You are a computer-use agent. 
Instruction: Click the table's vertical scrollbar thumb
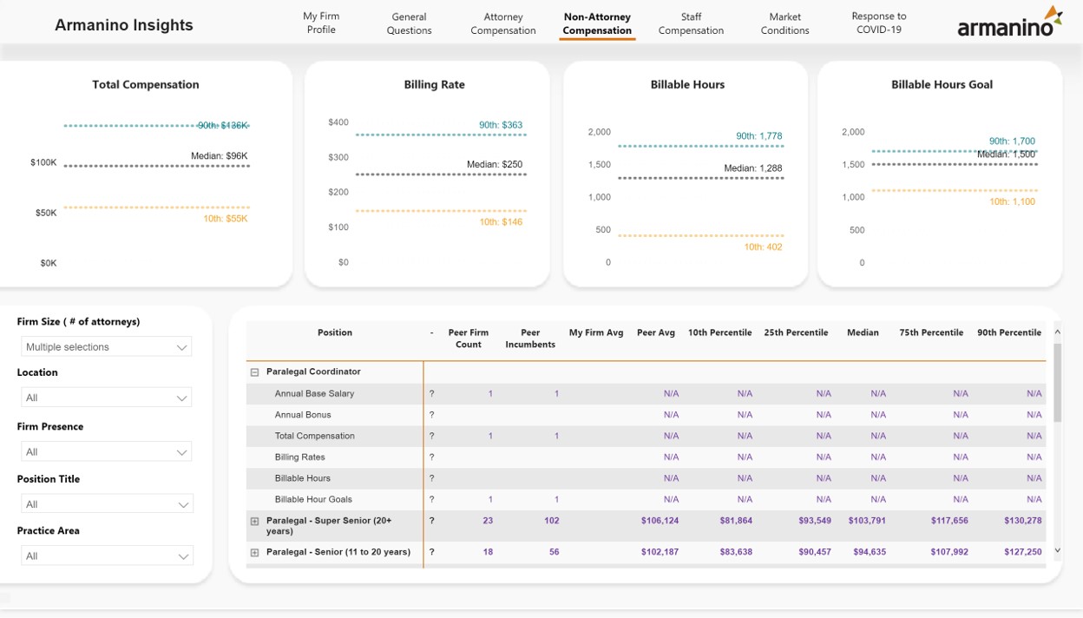(1057, 382)
